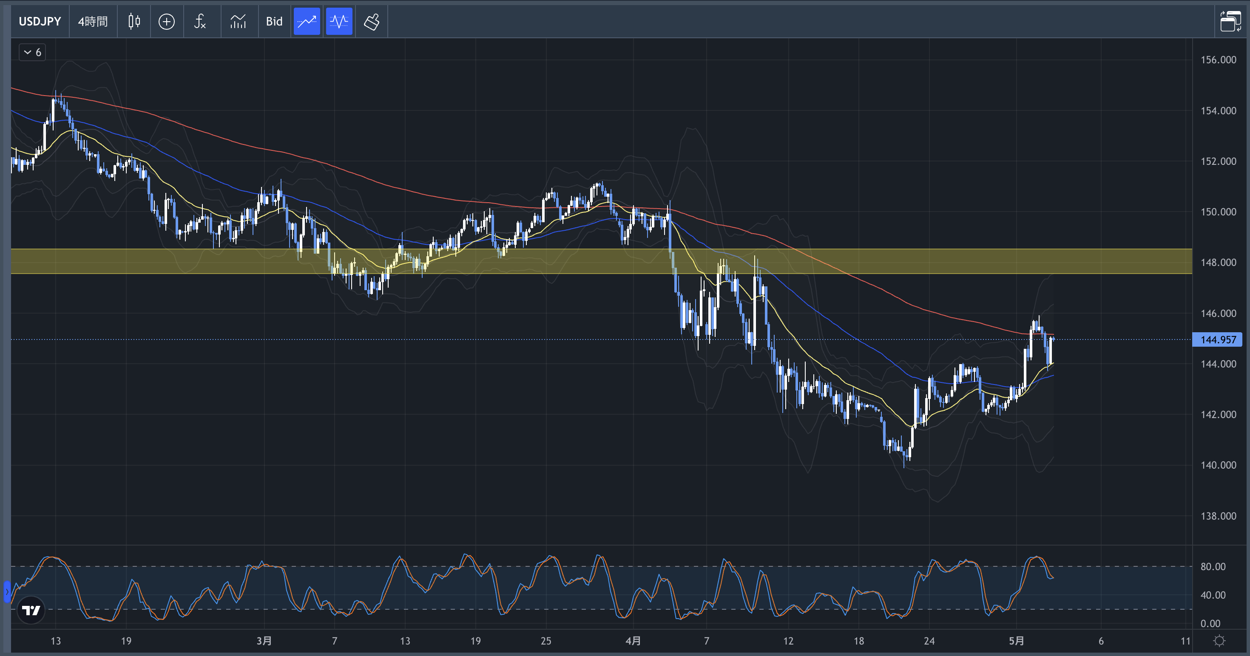Image resolution: width=1250 pixels, height=656 pixels.
Task: Click the 3月 date axis label
Action: click(x=264, y=641)
